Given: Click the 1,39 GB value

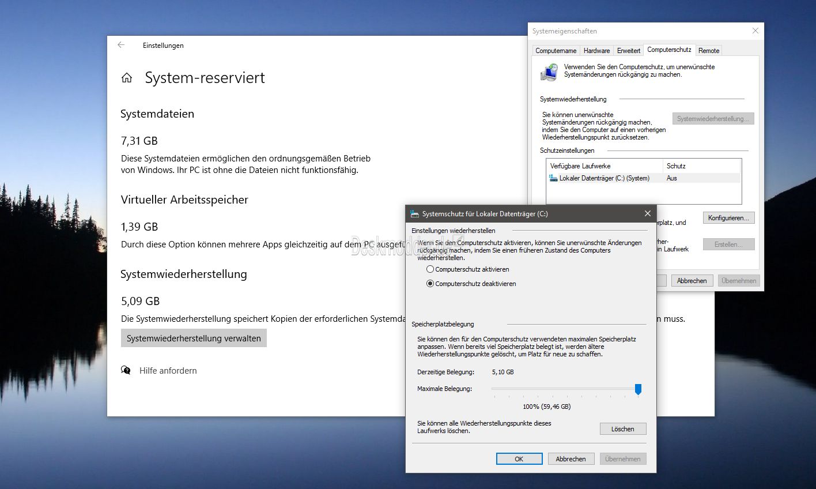Looking at the screenshot, I should tap(139, 227).
